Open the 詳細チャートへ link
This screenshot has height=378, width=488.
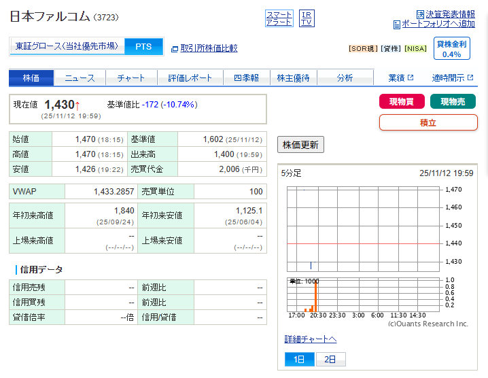pos(310,339)
